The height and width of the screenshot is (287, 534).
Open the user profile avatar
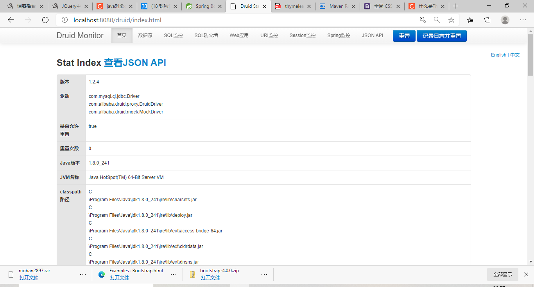pos(505,20)
